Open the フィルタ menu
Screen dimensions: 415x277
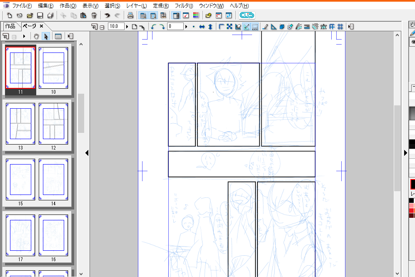click(x=182, y=6)
